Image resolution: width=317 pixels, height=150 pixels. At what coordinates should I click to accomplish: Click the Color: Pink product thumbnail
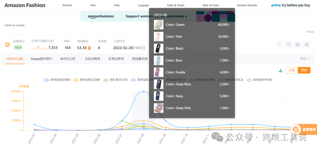(x=158, y=37)
